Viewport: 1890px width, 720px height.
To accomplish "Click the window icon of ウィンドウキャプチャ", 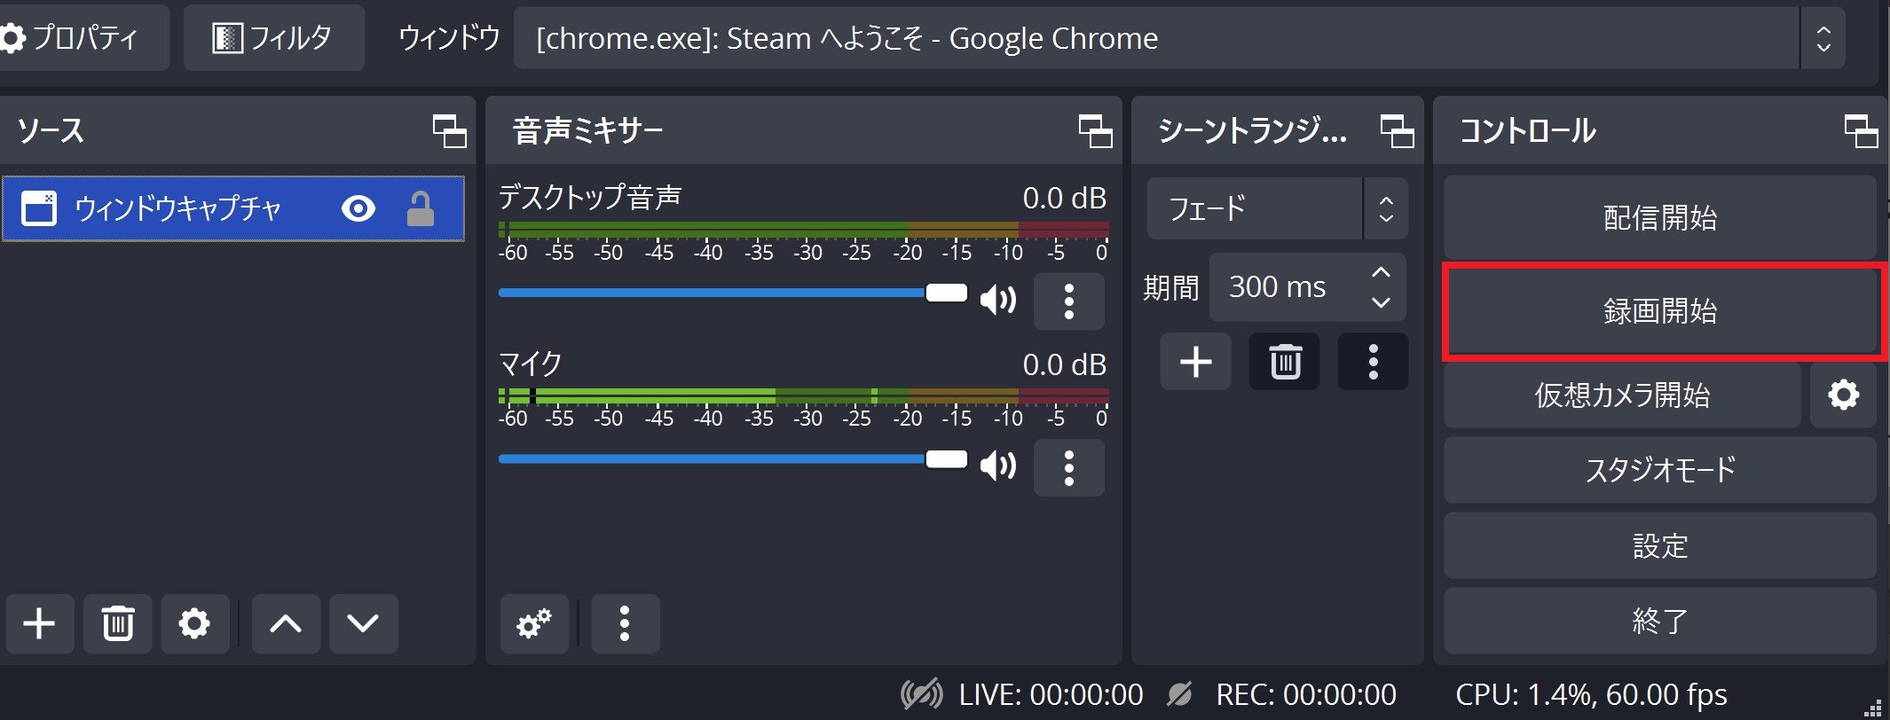I will [39, 208].
